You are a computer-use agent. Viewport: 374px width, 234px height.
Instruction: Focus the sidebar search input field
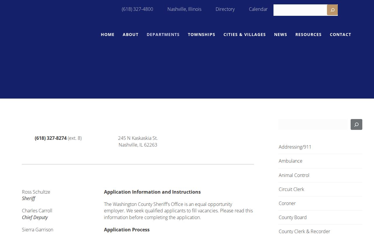pyautogui.click(x=313, y=124)
